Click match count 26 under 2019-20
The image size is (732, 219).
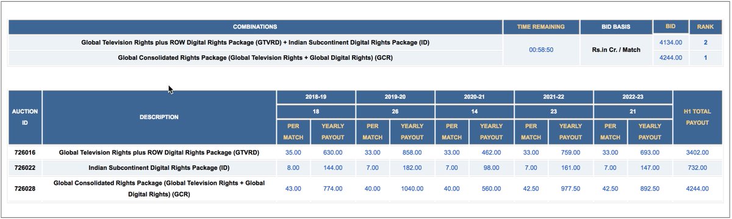click(x=395, y=111)
